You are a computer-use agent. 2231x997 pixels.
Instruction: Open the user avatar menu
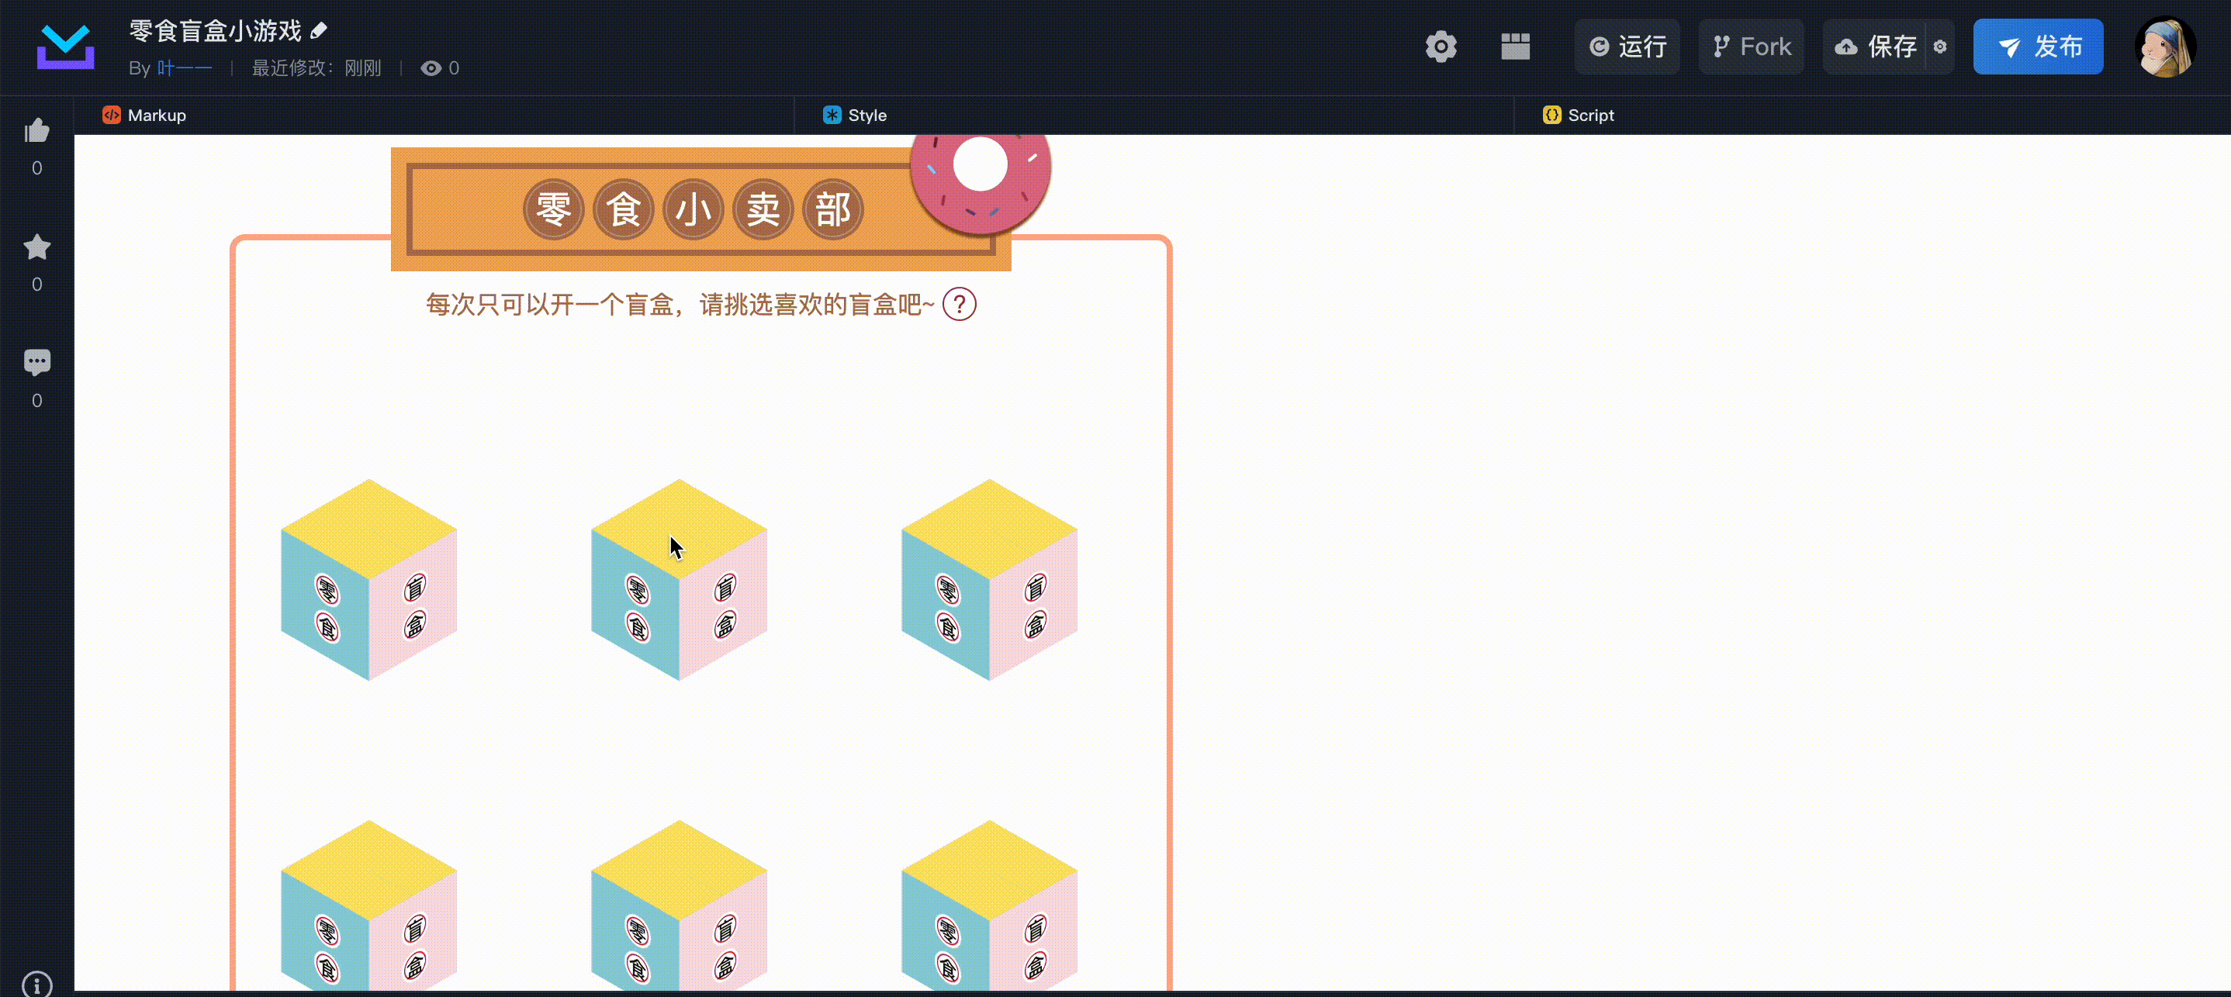pyautogui.click(x=2164, y=47)
